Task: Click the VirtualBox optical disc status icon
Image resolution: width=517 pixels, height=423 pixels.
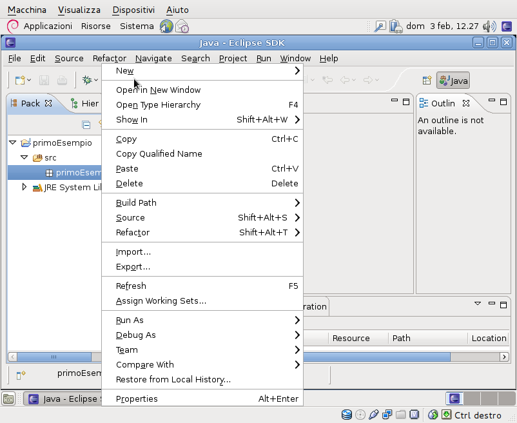Action: [x=360, y=415]
